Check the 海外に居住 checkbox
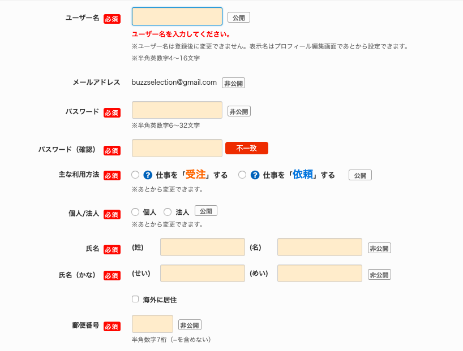Screen dimensions: 463x351 point(135,299)
